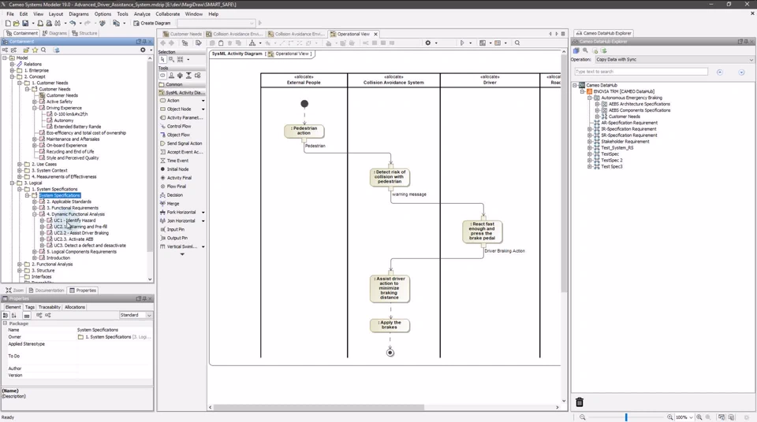Click the green sync icon in DataHub toolbar
Image resolution: width=757 pixels, height=422 pixels.
[x=603, y=50]
